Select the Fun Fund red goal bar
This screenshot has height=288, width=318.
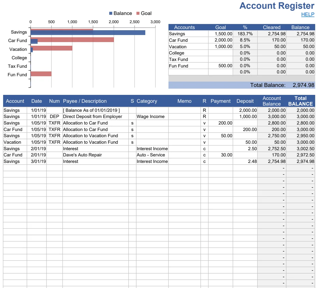click(41, 74)
